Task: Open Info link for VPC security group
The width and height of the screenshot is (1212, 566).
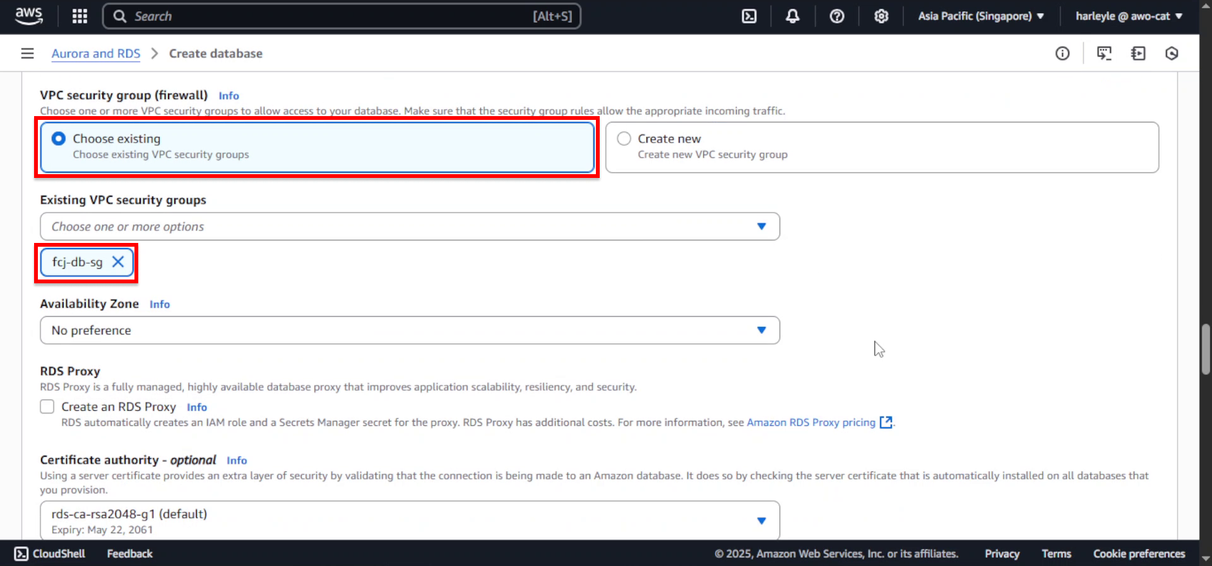Action: tap(229, 96)
